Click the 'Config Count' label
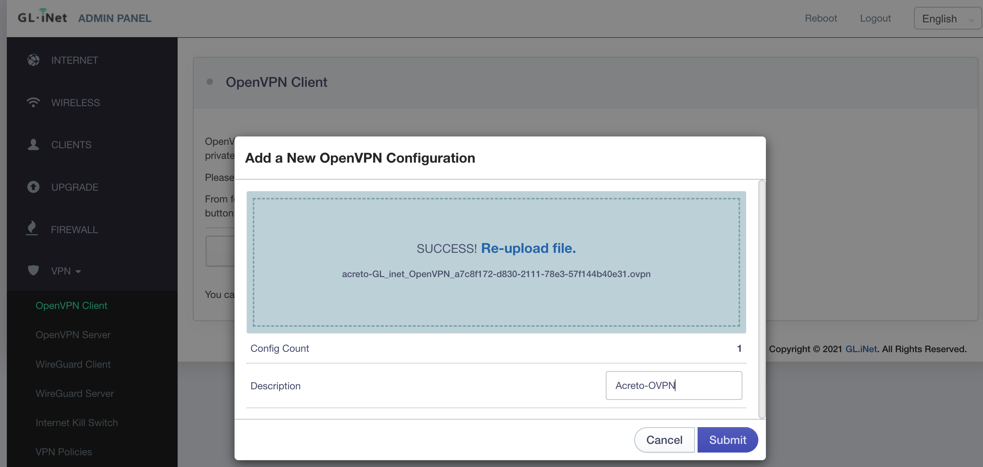Image resolution: width=983 pixels, height=467 pixels. [x=279, y=348]
